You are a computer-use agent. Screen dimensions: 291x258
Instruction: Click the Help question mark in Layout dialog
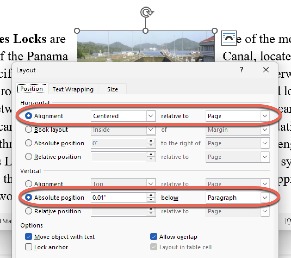pyautogui.click(x=241, y=70)
